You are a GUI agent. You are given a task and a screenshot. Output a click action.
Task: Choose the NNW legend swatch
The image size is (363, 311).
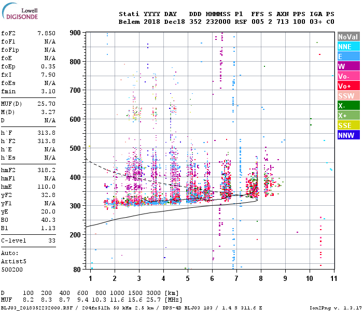(348, 135)
